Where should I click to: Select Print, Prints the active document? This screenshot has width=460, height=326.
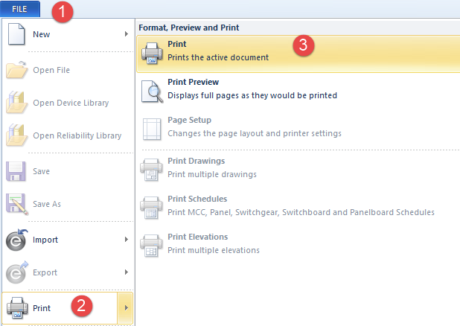[x=217, y=51]
